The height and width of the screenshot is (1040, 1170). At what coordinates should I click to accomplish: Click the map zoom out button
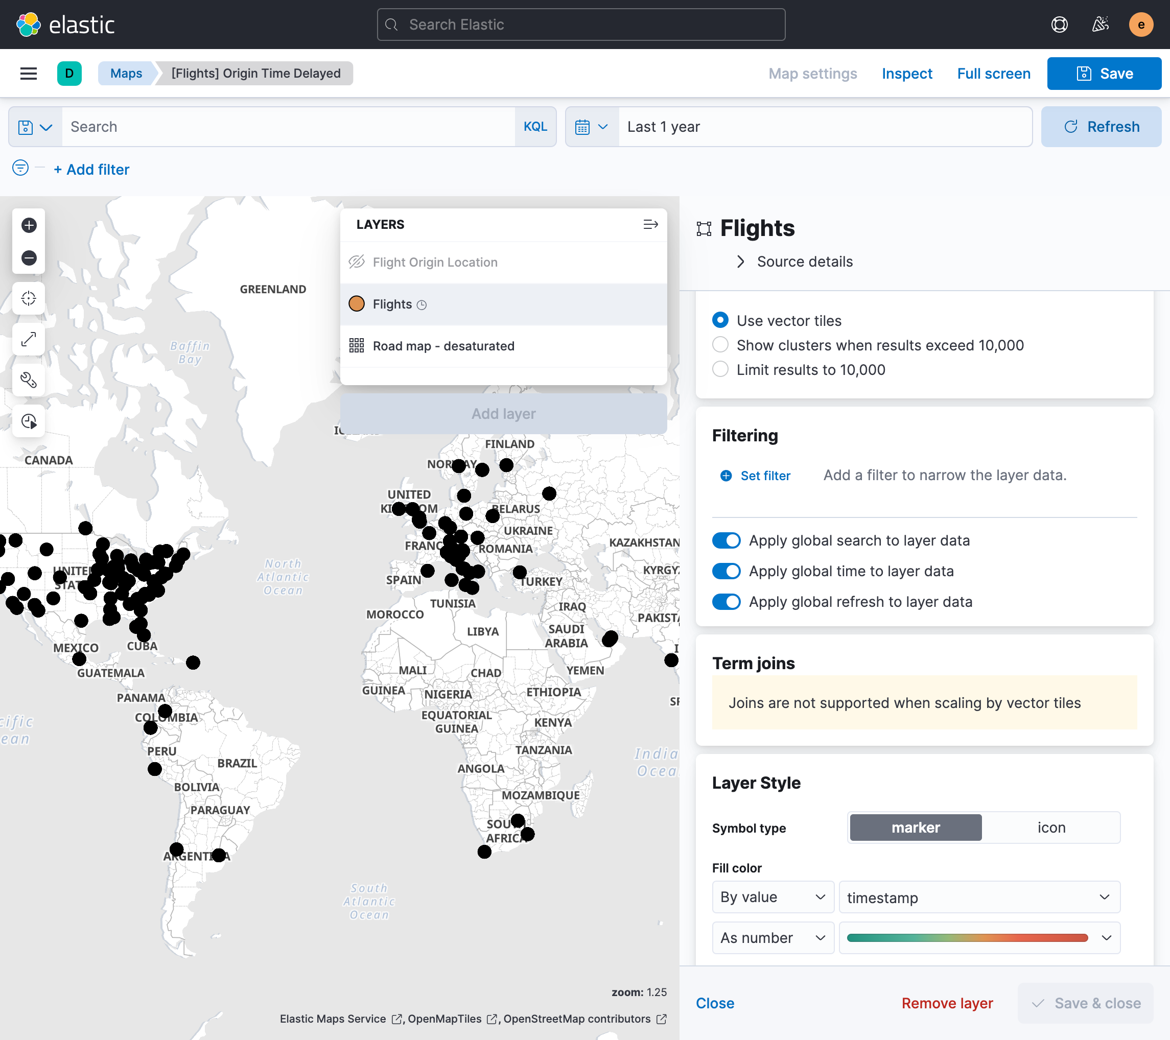[x=29, y=257]
